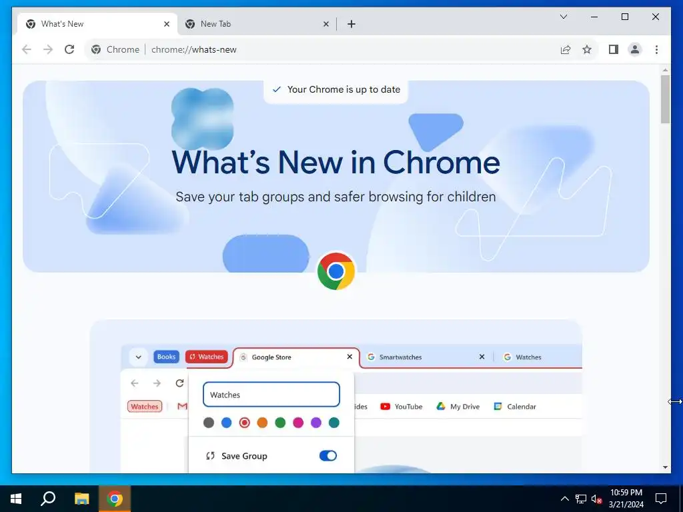This screenshot has height=512, width=683.
Task: Click the Chrome taskbar icon
Action: coord(115,499)
